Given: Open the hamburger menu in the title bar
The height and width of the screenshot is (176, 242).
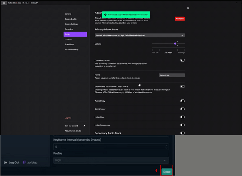Looking at the screenshot, I should [4, 3].
